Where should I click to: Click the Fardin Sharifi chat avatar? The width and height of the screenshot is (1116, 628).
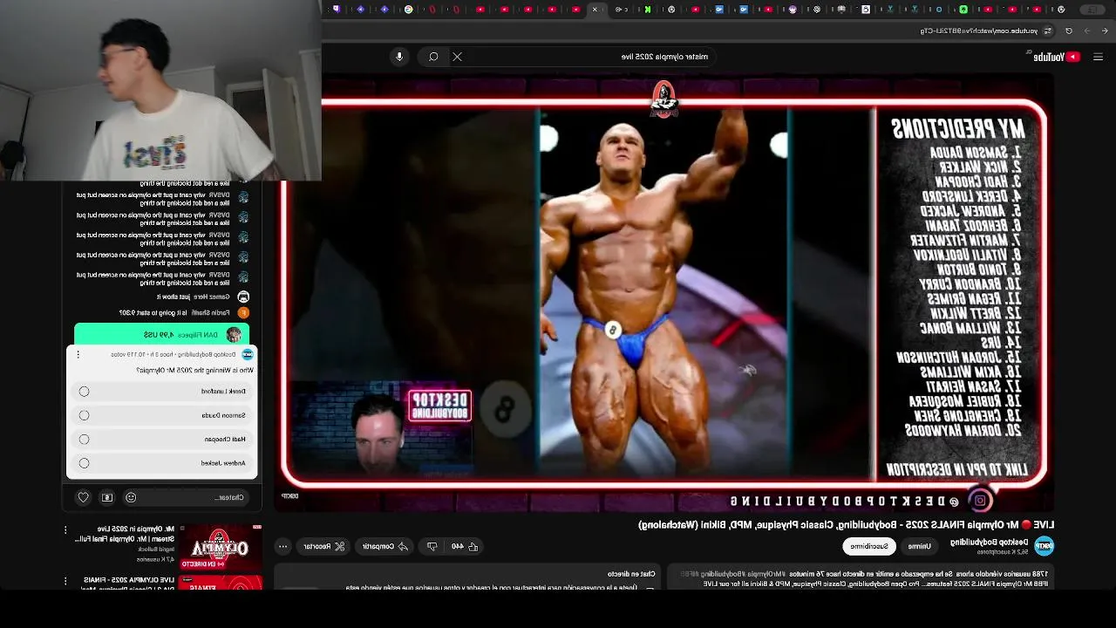coord(243,312)
